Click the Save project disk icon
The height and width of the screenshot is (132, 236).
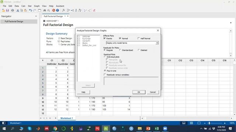click(x=7, y=10)
